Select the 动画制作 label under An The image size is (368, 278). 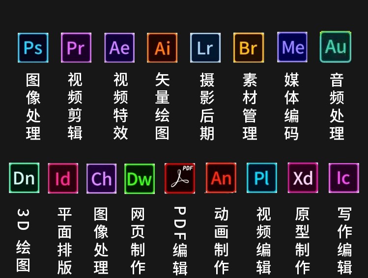pyautogui.click(x=221, y=241)
